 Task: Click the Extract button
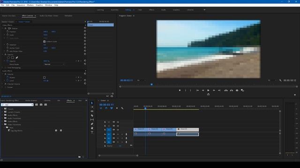pyautogui.click(x=232, y=91)
